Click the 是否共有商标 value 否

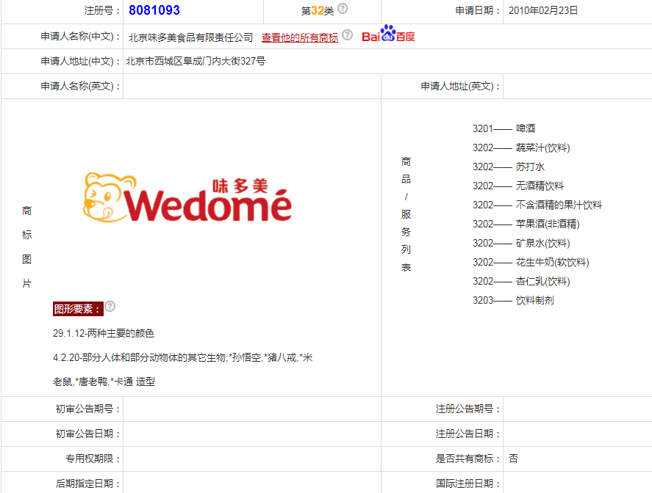pyautogui.click(x=512, y=457)
